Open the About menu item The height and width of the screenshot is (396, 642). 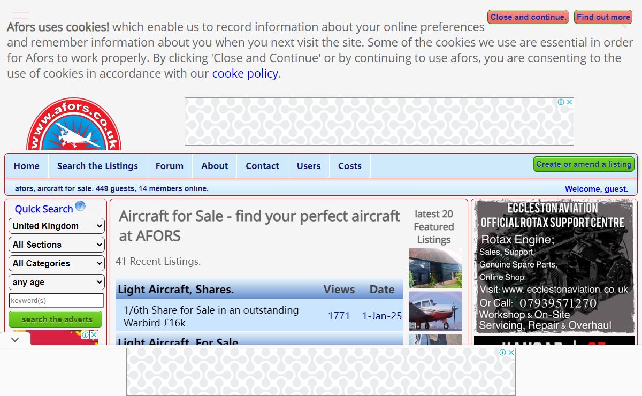215,166
